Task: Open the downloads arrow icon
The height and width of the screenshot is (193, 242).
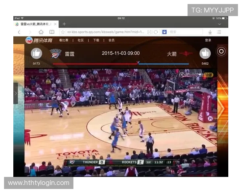Action: point(210,32)
